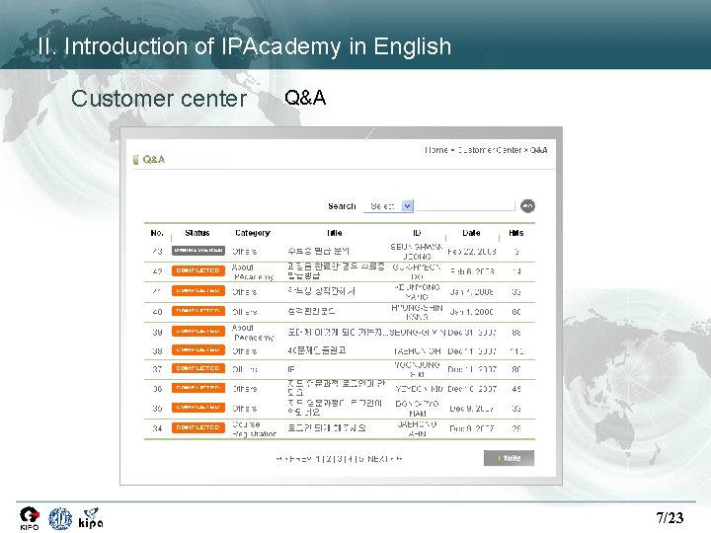Click the Customer Center breadcrumb link
This screenshot has height=533, width=711.
[490, 150]
